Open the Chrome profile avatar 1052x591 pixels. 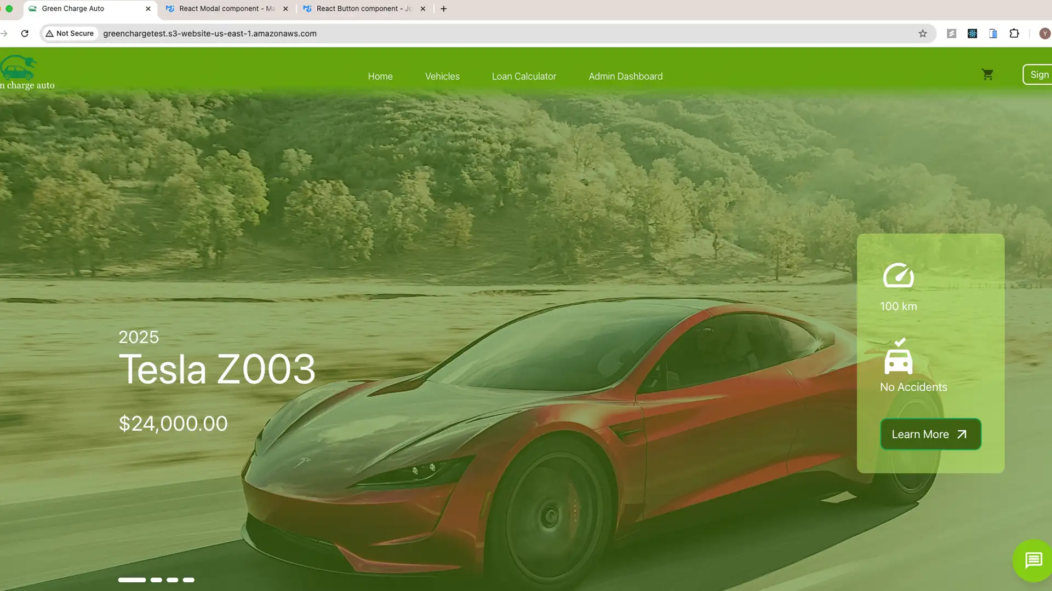1045,33
